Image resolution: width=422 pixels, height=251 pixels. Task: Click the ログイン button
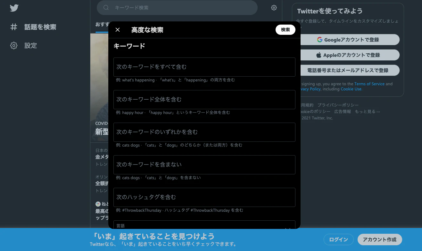pyautogui.click(x=339, y=240)
